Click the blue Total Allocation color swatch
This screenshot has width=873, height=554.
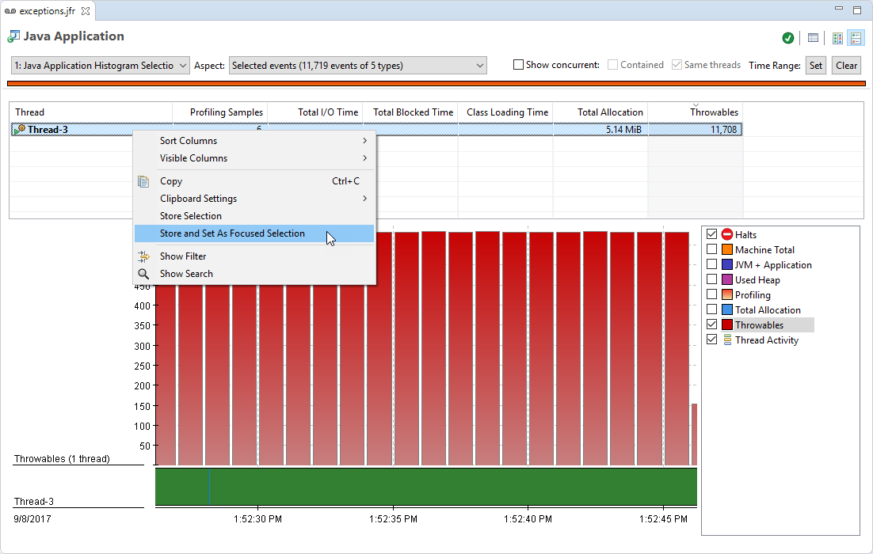click(x=727, y=309)
